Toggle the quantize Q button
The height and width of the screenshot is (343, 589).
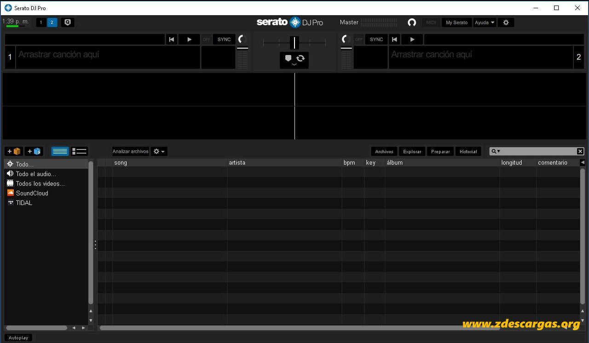68,22
